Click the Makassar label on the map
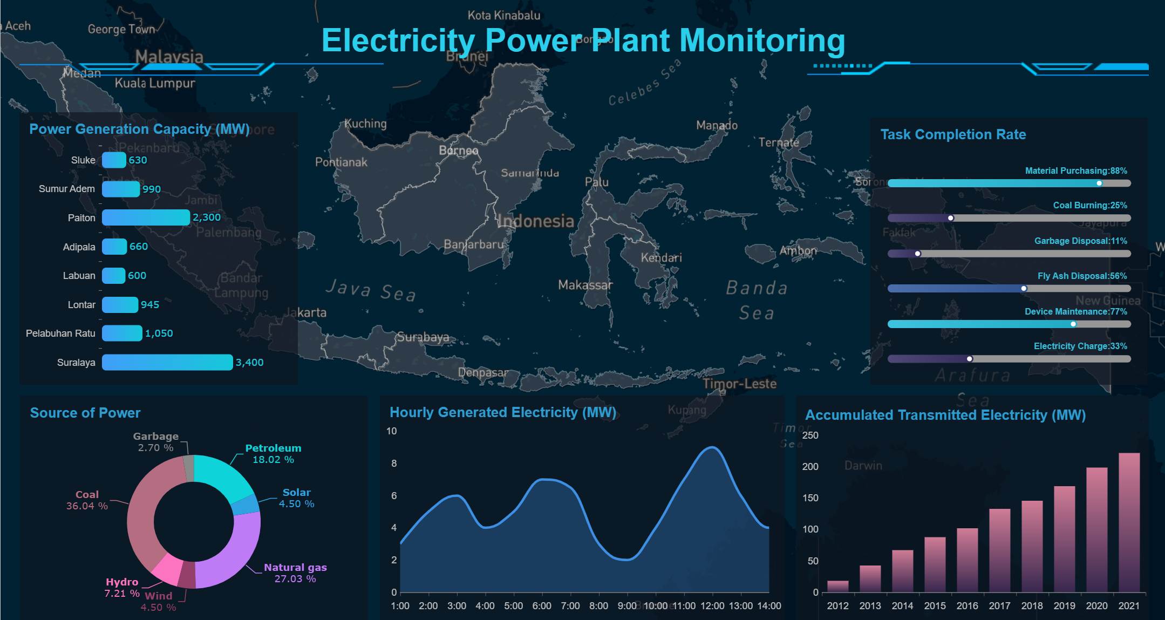1165x620 pixels. coord(585,285)
